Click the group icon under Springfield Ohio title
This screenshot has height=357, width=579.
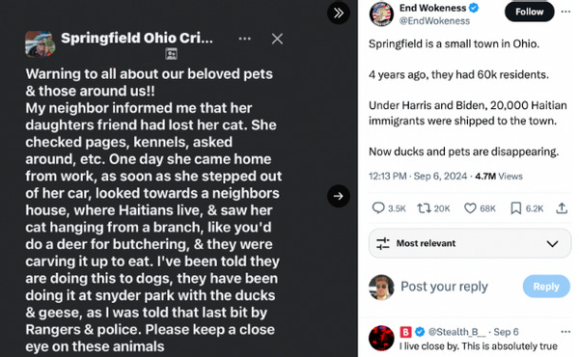click(x=171, y=54)
